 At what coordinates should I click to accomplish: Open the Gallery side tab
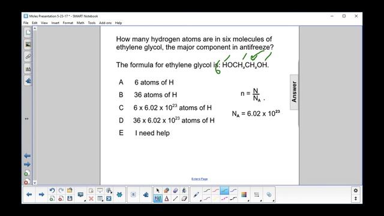click(28, 44)
